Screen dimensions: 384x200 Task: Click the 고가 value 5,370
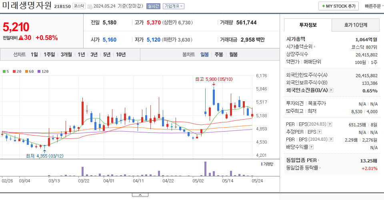click(154, 22)
